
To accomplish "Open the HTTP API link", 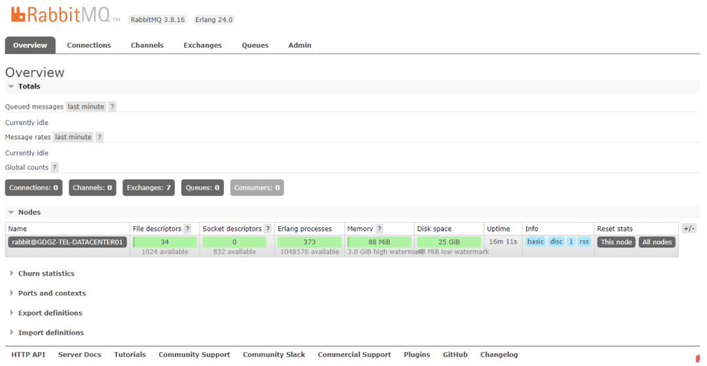I will [28, 355].
